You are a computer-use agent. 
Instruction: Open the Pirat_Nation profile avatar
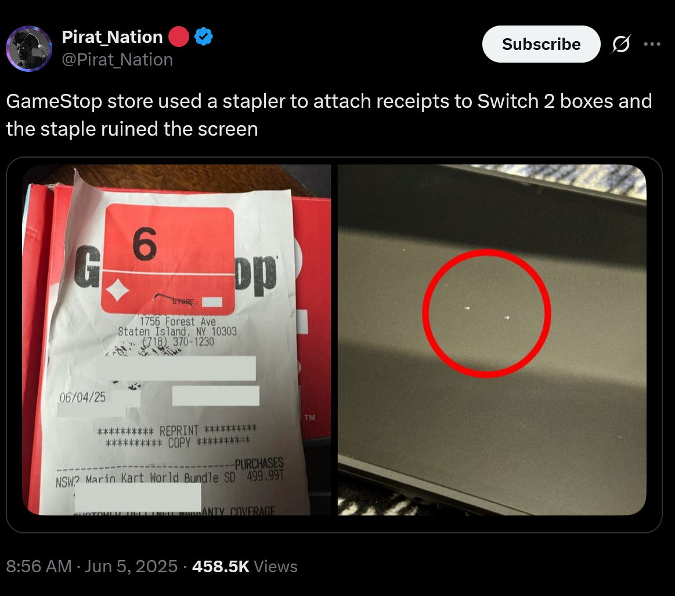[x=29, y=49]
